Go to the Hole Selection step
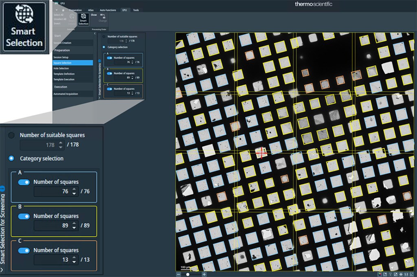Viewport: 417px width, 277px height. pos(61,68)
